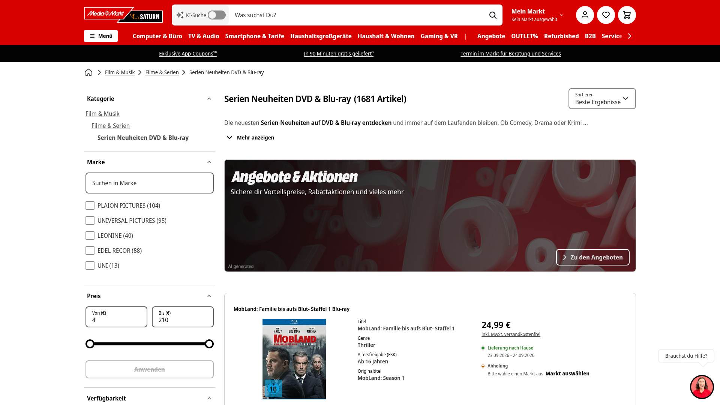
Task: Click the navigation bar right arrow
Action: click(x=630, y=36)
